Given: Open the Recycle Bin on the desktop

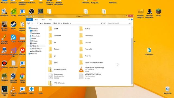Looking at the screenshot, I should pyautogui.click(x=167, y=89).
